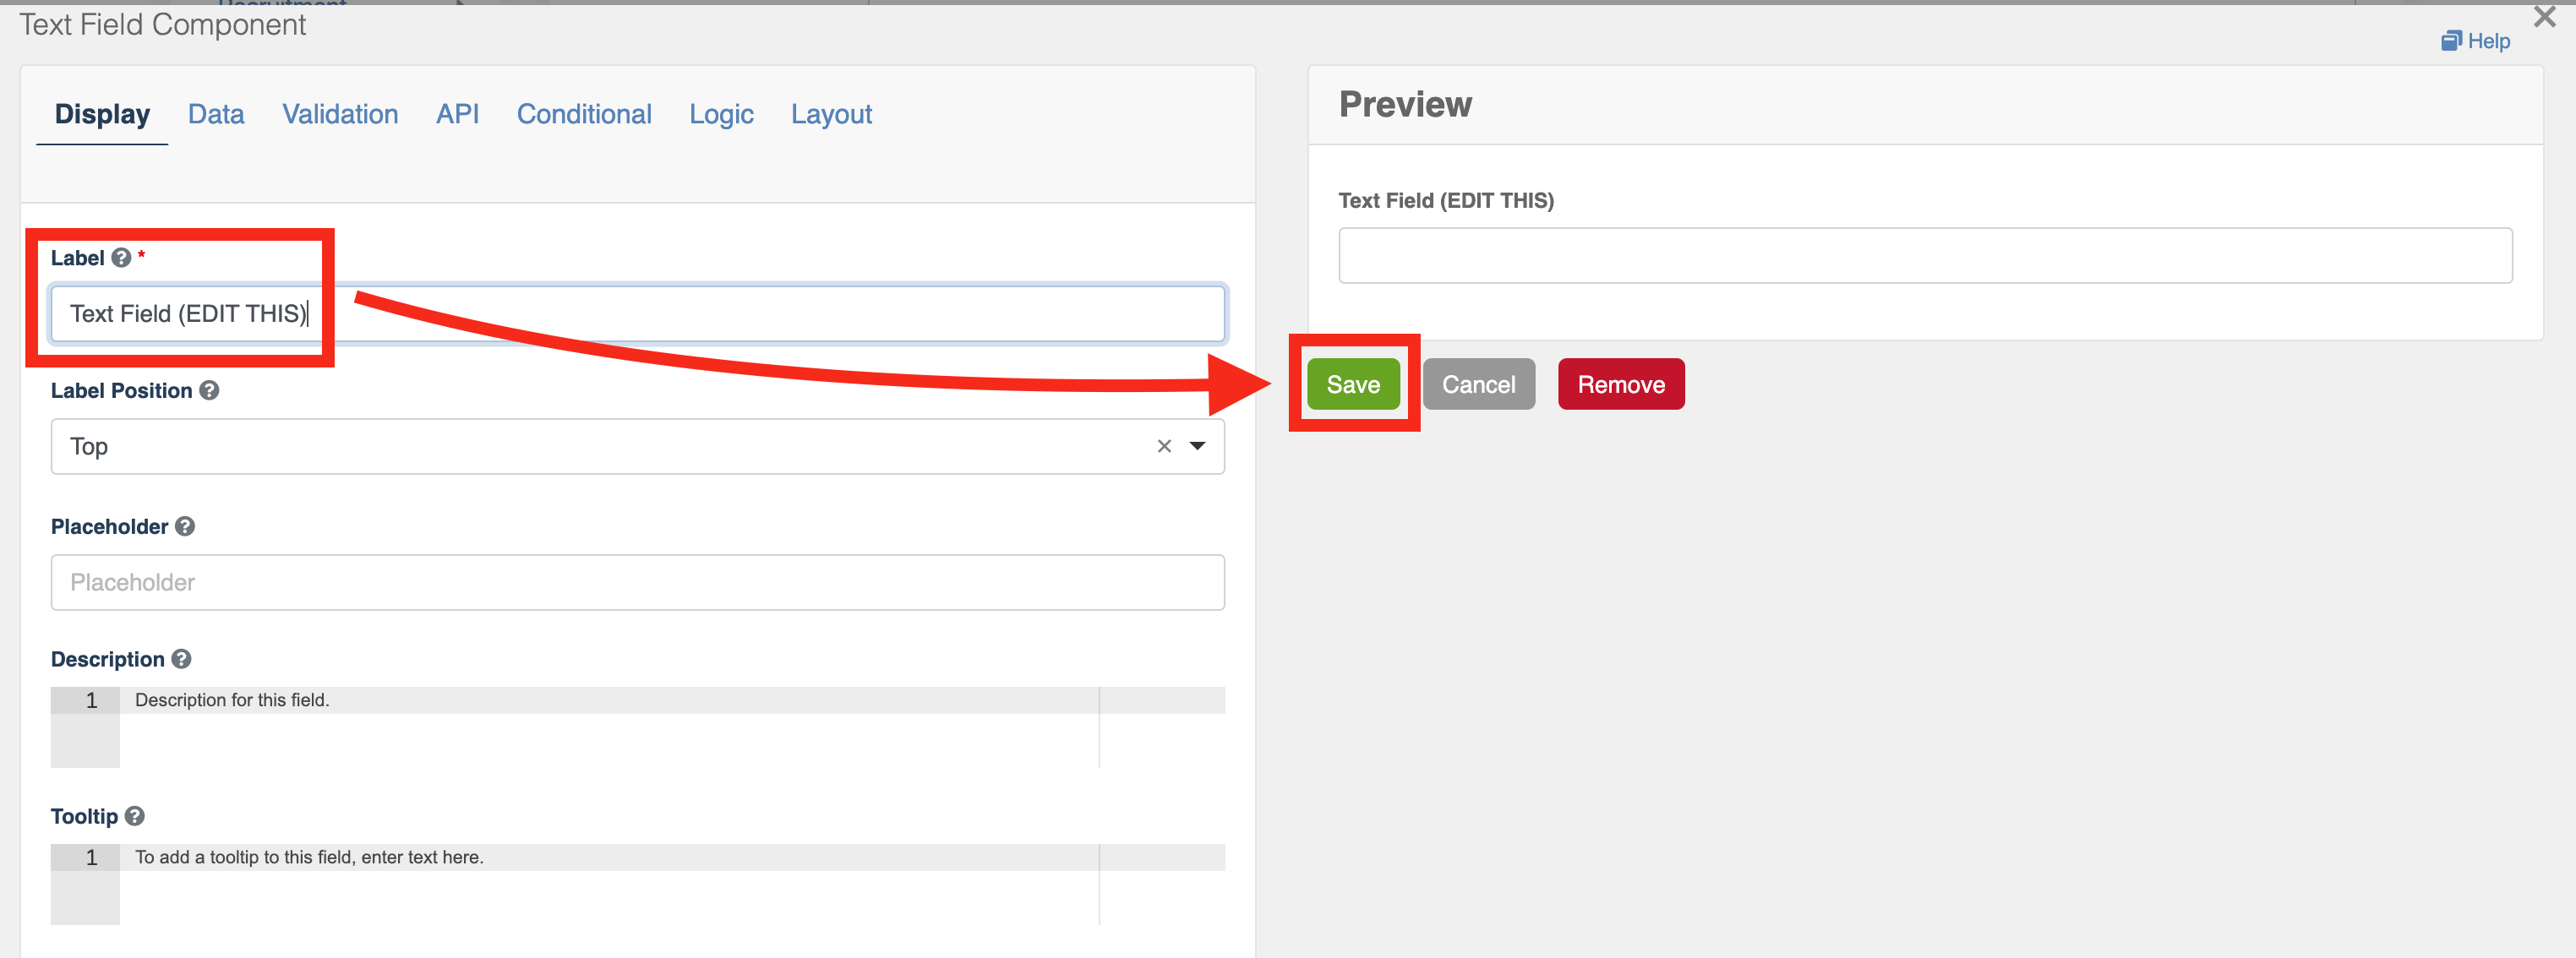Open the Logic tab
The height and width of the screenshot is (958, 2576).
tap(721, 115)
